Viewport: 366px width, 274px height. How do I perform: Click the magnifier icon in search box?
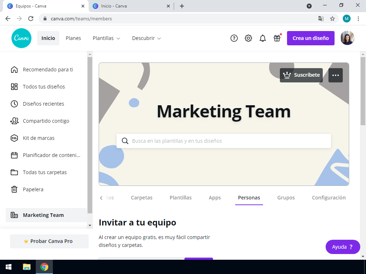[x=125, y=141]
